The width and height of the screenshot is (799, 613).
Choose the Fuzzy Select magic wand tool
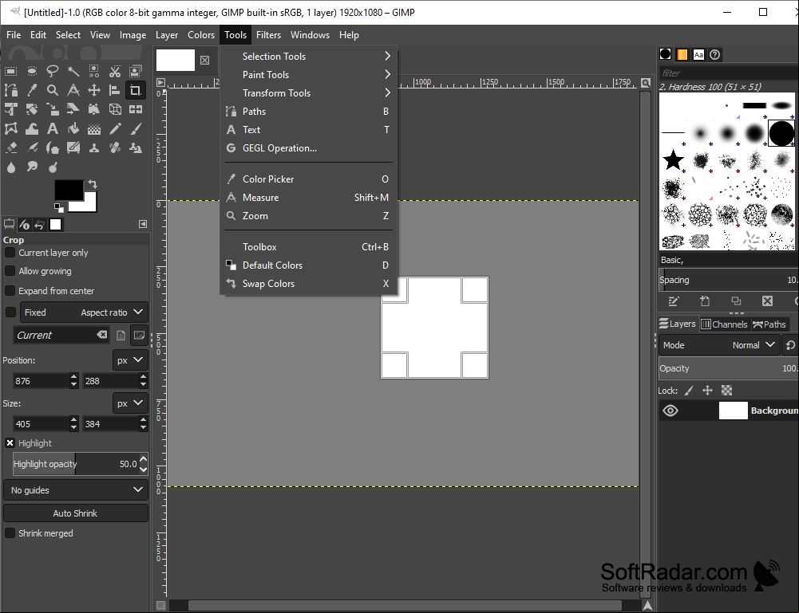73,71
